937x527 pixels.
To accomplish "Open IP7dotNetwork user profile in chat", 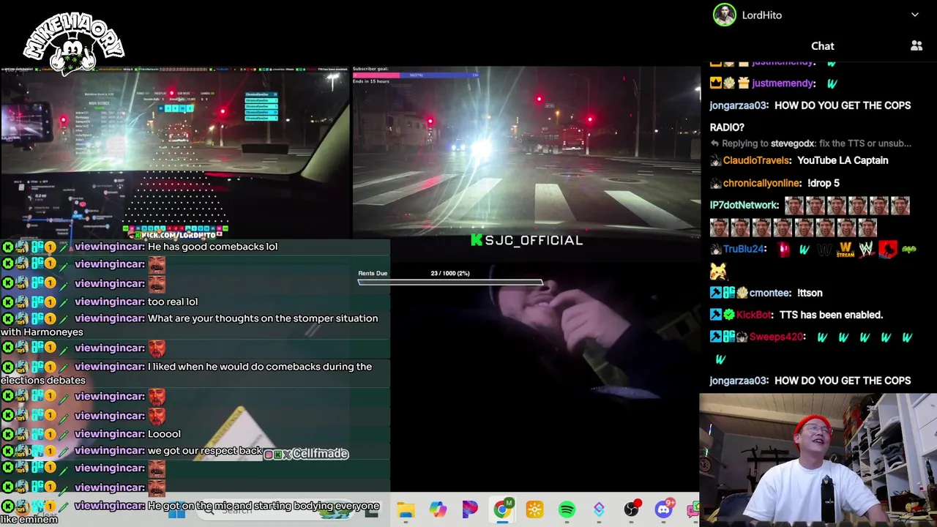I will (x=744, y=205).
